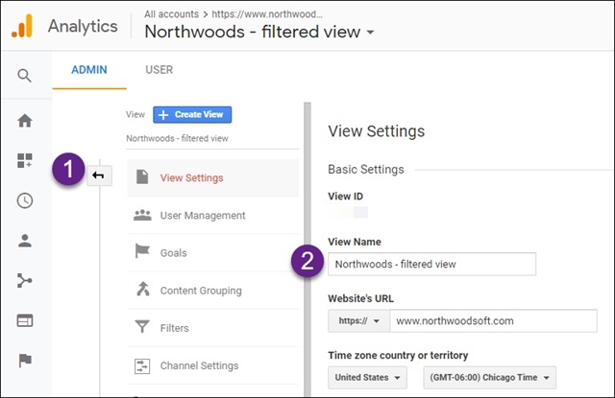This screenshot has height=398, width=615.
Task: Click the view column vertical scrollbar
Action: [x=307, y=249]
